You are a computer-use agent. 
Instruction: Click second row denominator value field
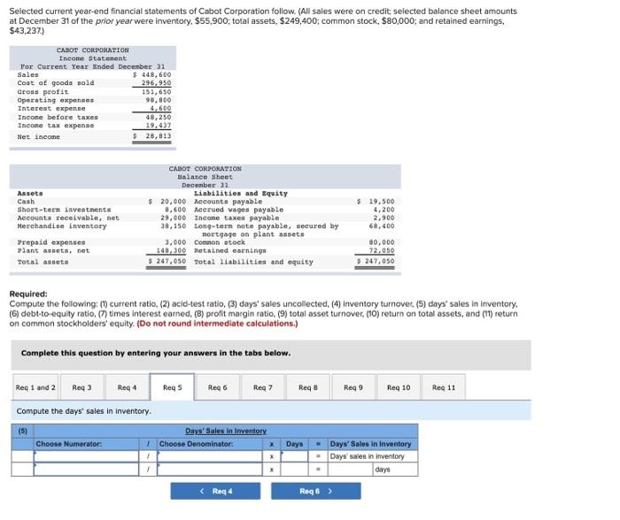[x=210, y=469]
